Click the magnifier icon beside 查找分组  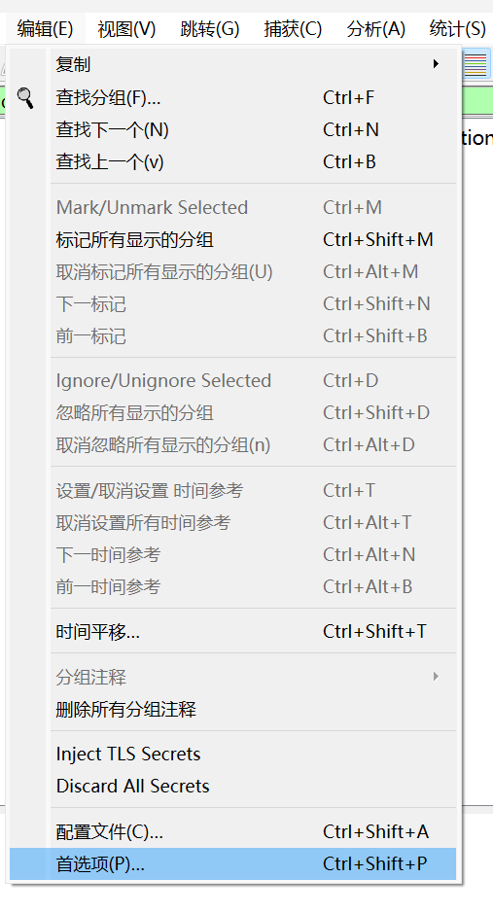pos(25,98)
